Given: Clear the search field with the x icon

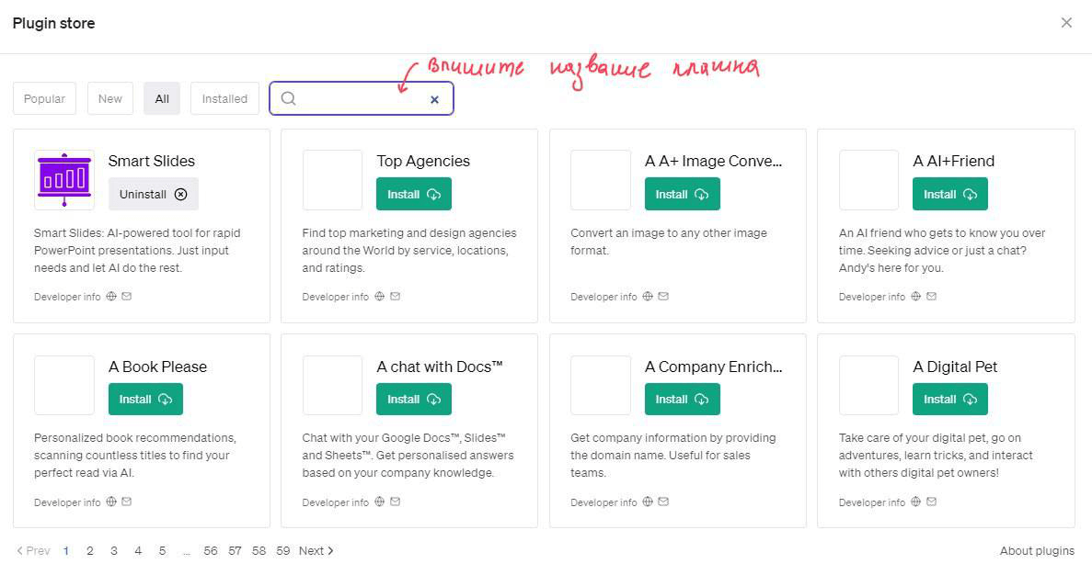Looking at the screenshot, I should 434,99.
